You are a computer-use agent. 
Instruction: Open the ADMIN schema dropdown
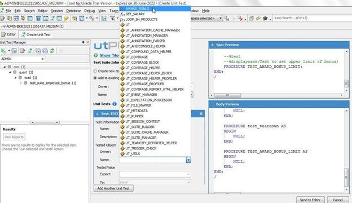click(42, 59)
